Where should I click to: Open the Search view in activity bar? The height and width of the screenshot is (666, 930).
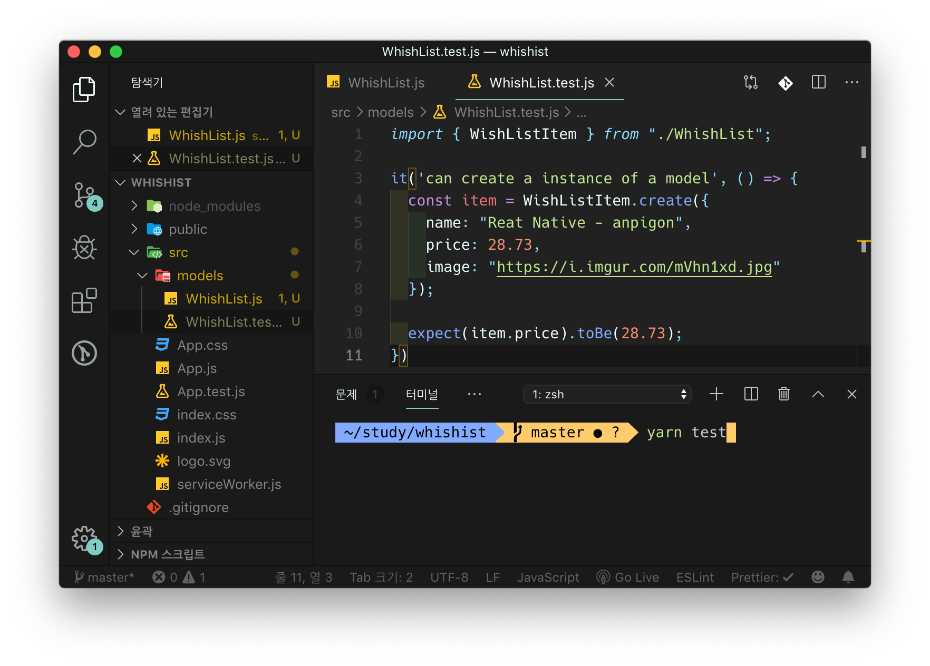click(x=84, y=142)
